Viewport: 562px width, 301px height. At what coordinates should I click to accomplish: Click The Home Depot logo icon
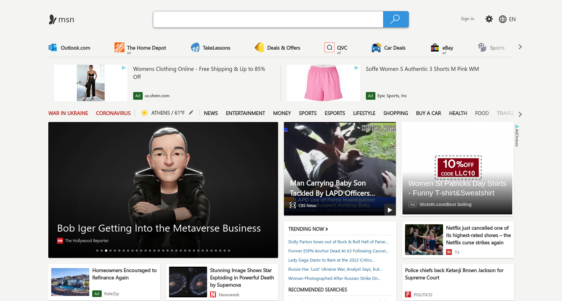coord(119,47)
